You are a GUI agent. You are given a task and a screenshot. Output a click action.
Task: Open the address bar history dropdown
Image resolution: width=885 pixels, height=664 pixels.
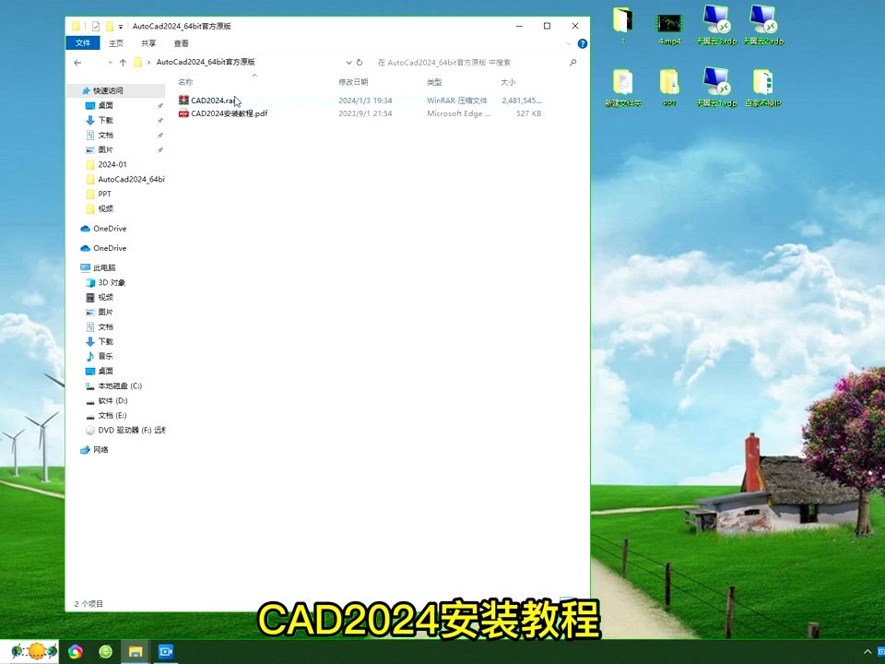(x=348, y=62)
